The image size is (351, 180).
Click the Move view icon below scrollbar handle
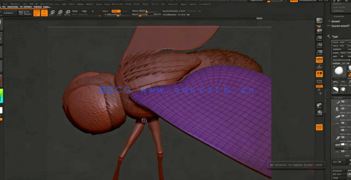click(x=319, y=105)
